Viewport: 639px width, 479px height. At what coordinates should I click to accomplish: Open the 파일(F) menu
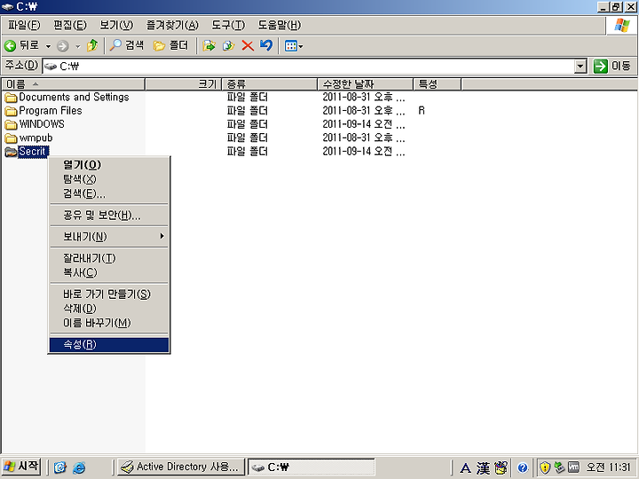click(x=24, y=25)
